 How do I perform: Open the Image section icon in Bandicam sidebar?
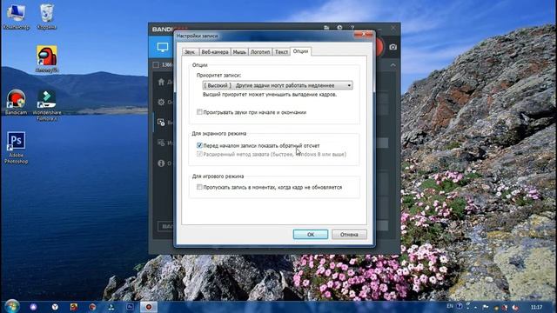161,143
